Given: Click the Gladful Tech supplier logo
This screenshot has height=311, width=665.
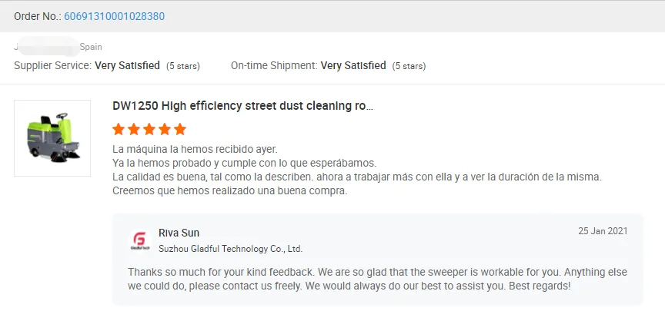Looking at the screenshot, I should [139, 240].
